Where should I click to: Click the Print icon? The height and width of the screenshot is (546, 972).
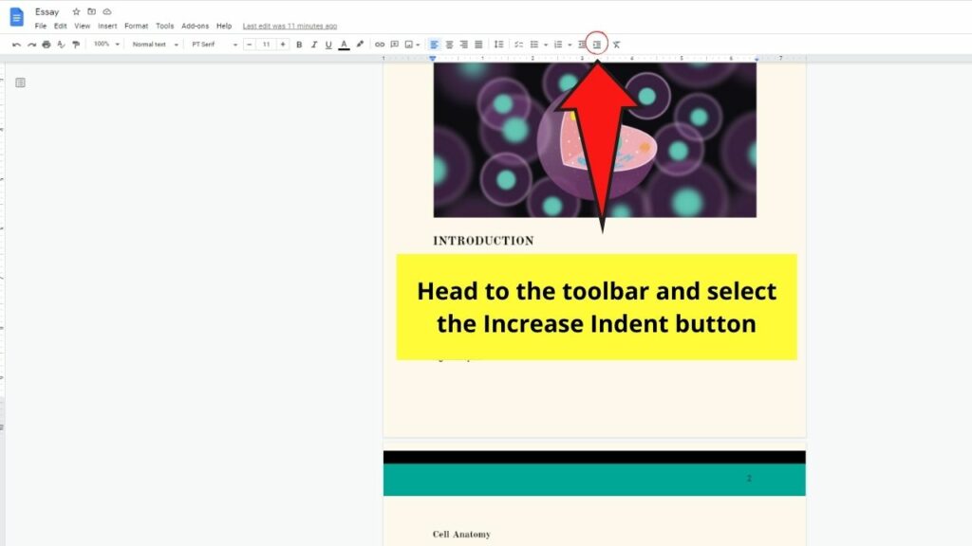click(x=47, y=44)
